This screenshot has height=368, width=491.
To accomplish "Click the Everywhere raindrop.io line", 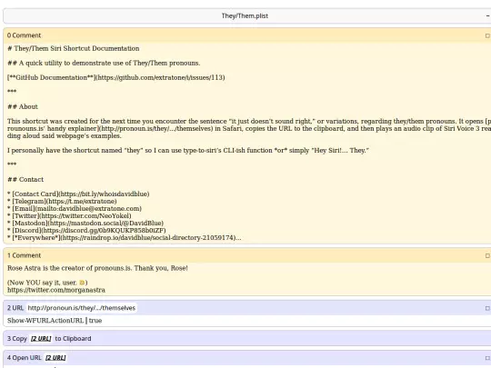I will [125, 238].
